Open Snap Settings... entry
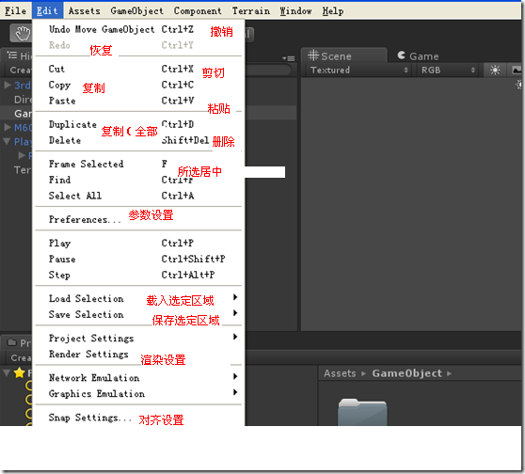This screenshot has height=474, width=525. (138, 418)
